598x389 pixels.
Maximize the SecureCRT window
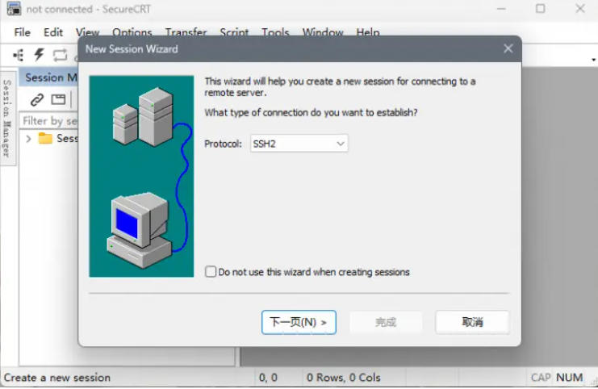(540, 8)
